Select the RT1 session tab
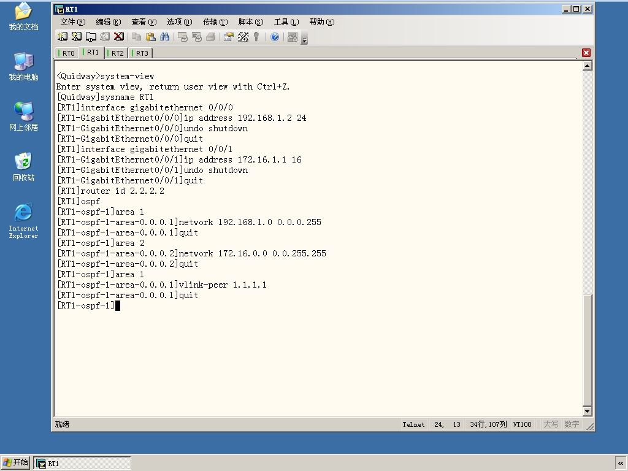The width and height of the screenshot is (628, 471). pyautogui.click(x=92, y=53)
